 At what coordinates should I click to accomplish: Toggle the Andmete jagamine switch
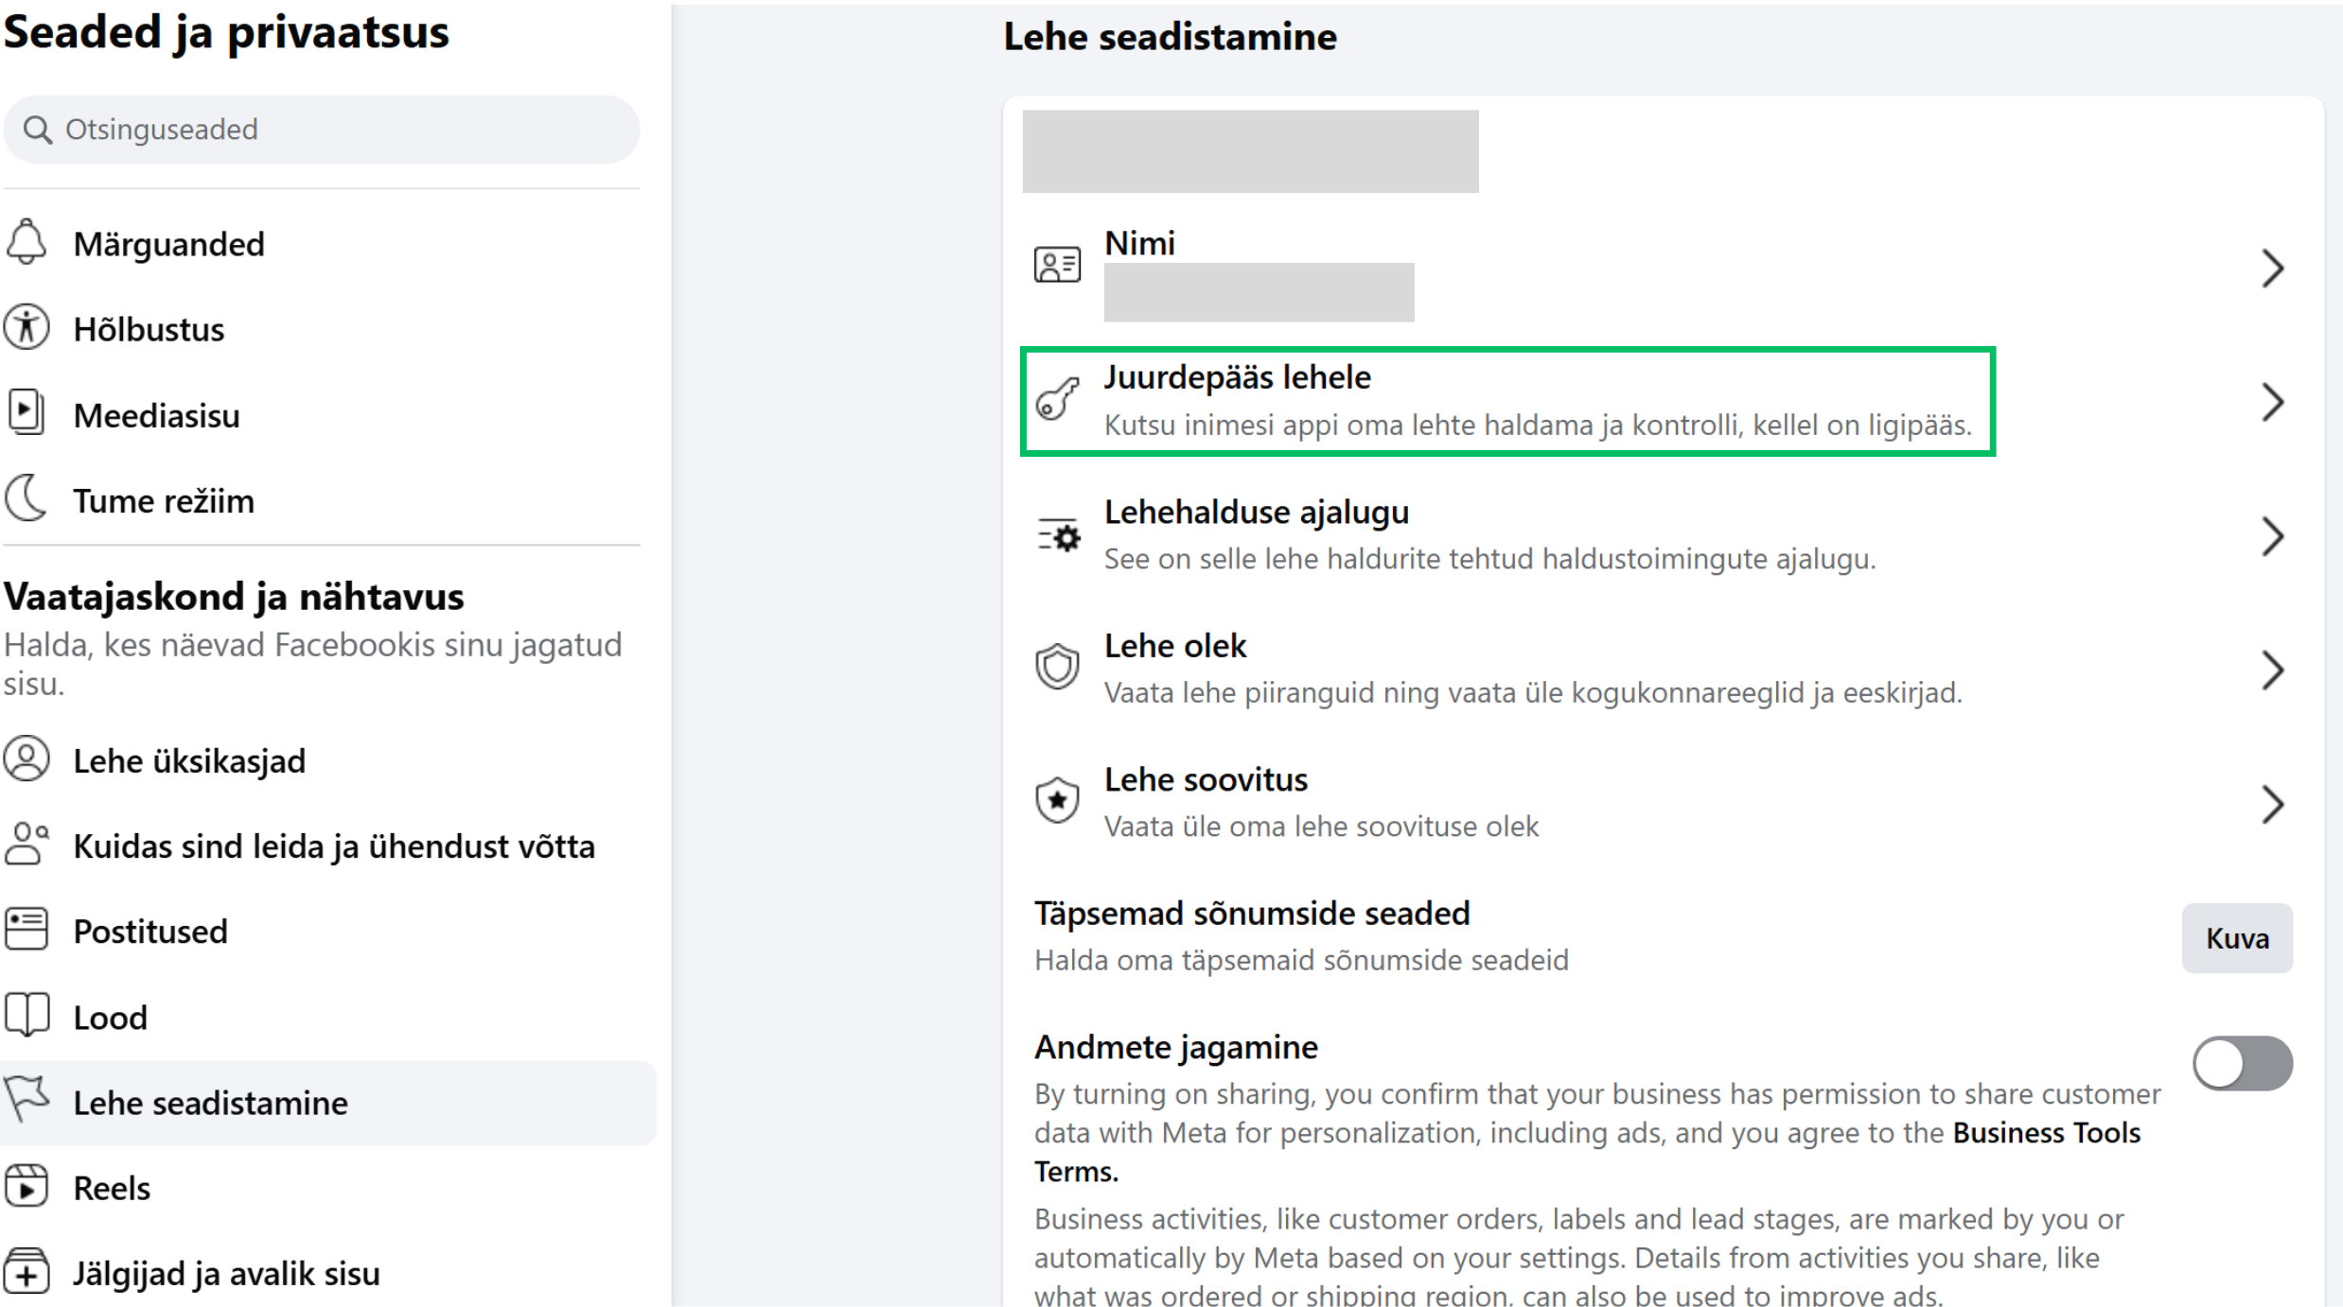(x=2242, y=1064)
